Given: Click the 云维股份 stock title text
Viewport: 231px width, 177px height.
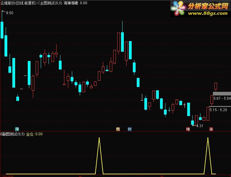Looking at the screenshot, I should [8, 3].
